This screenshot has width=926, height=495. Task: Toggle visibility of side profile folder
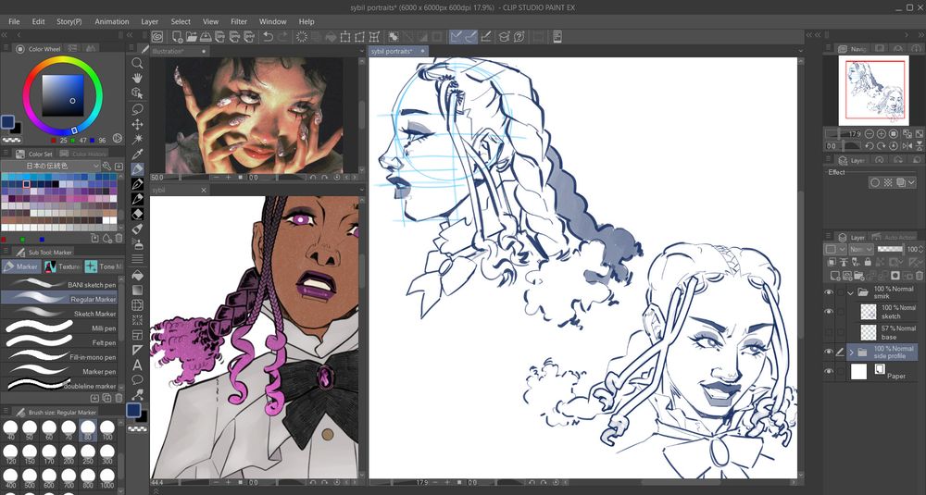(x=829, y=353)
